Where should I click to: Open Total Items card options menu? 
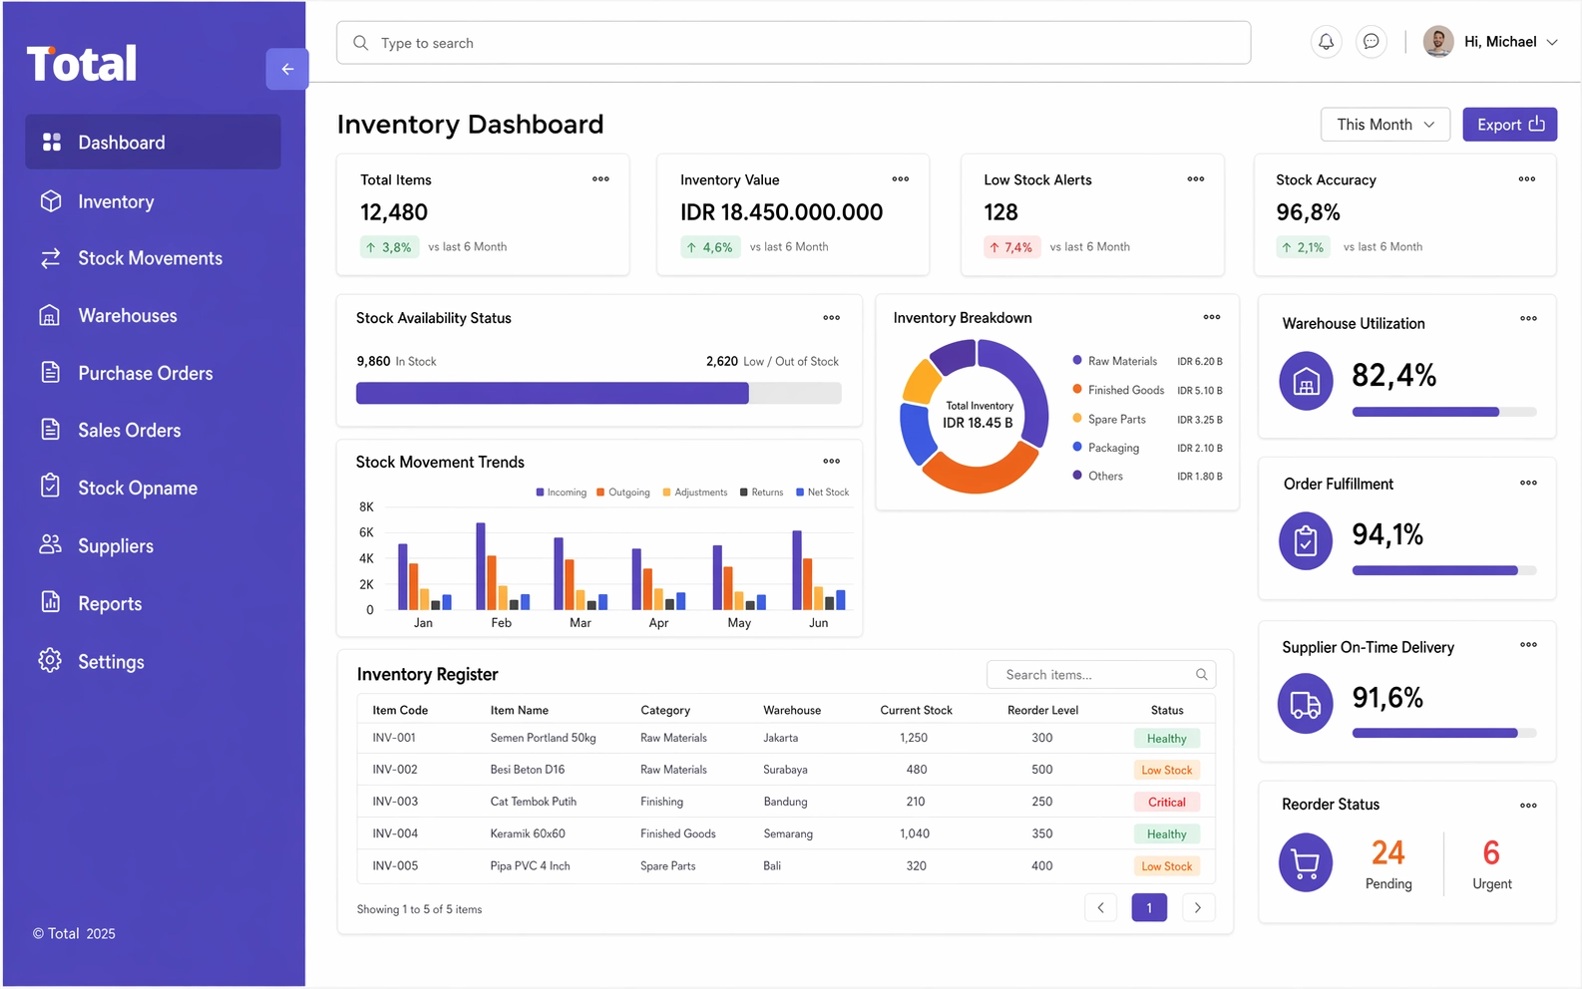click(x=600, y=179)
